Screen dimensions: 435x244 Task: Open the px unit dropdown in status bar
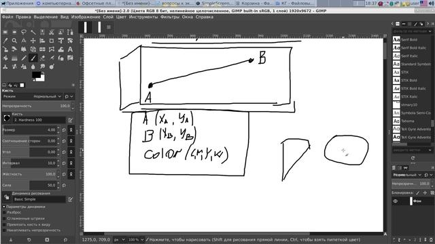pyautogui.click(x=120, y=239)
